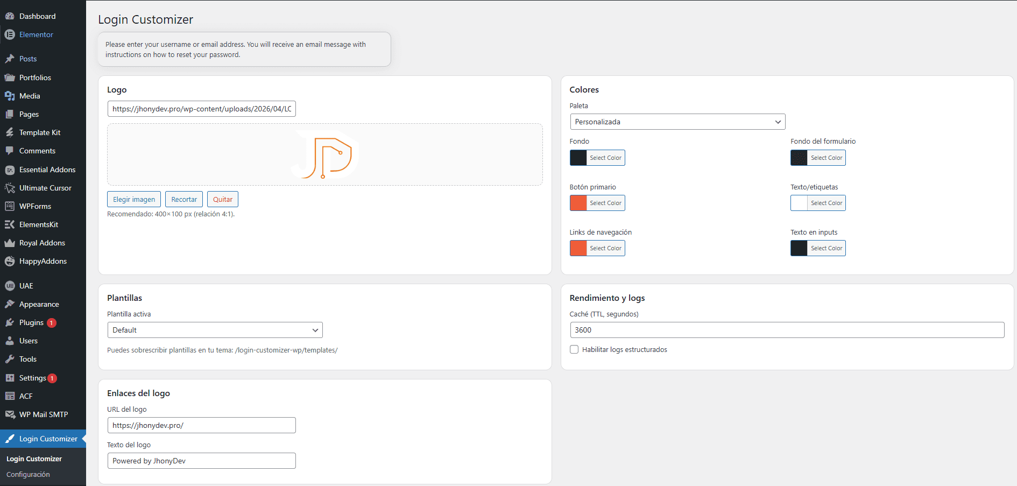Image resolution: width=1017 pixels, height=486 pixels.
Task: Click the WP Mail SMTP envelope icon
Action: [10, 414]
